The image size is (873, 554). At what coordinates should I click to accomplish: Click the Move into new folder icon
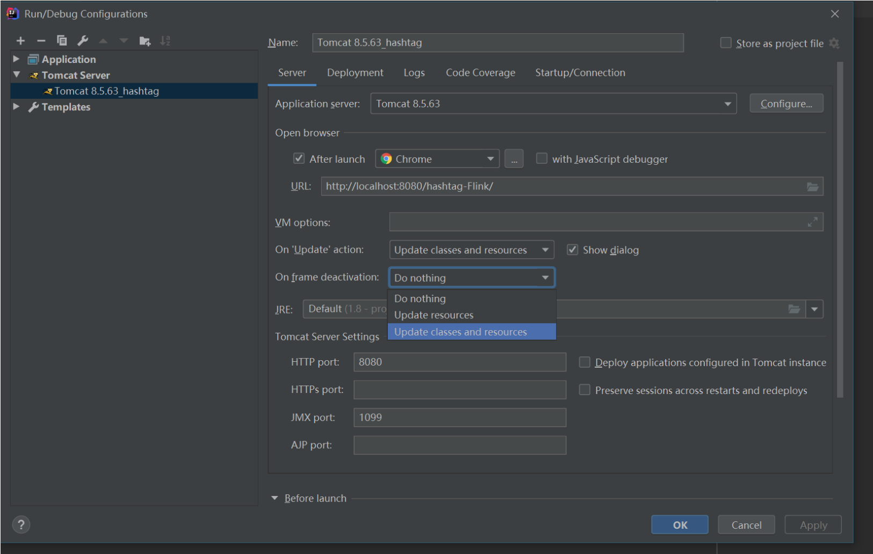tap(145, 41)
